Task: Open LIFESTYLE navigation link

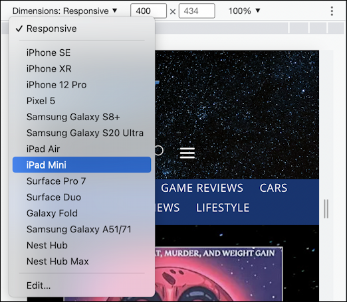Action: click(223, 208)
